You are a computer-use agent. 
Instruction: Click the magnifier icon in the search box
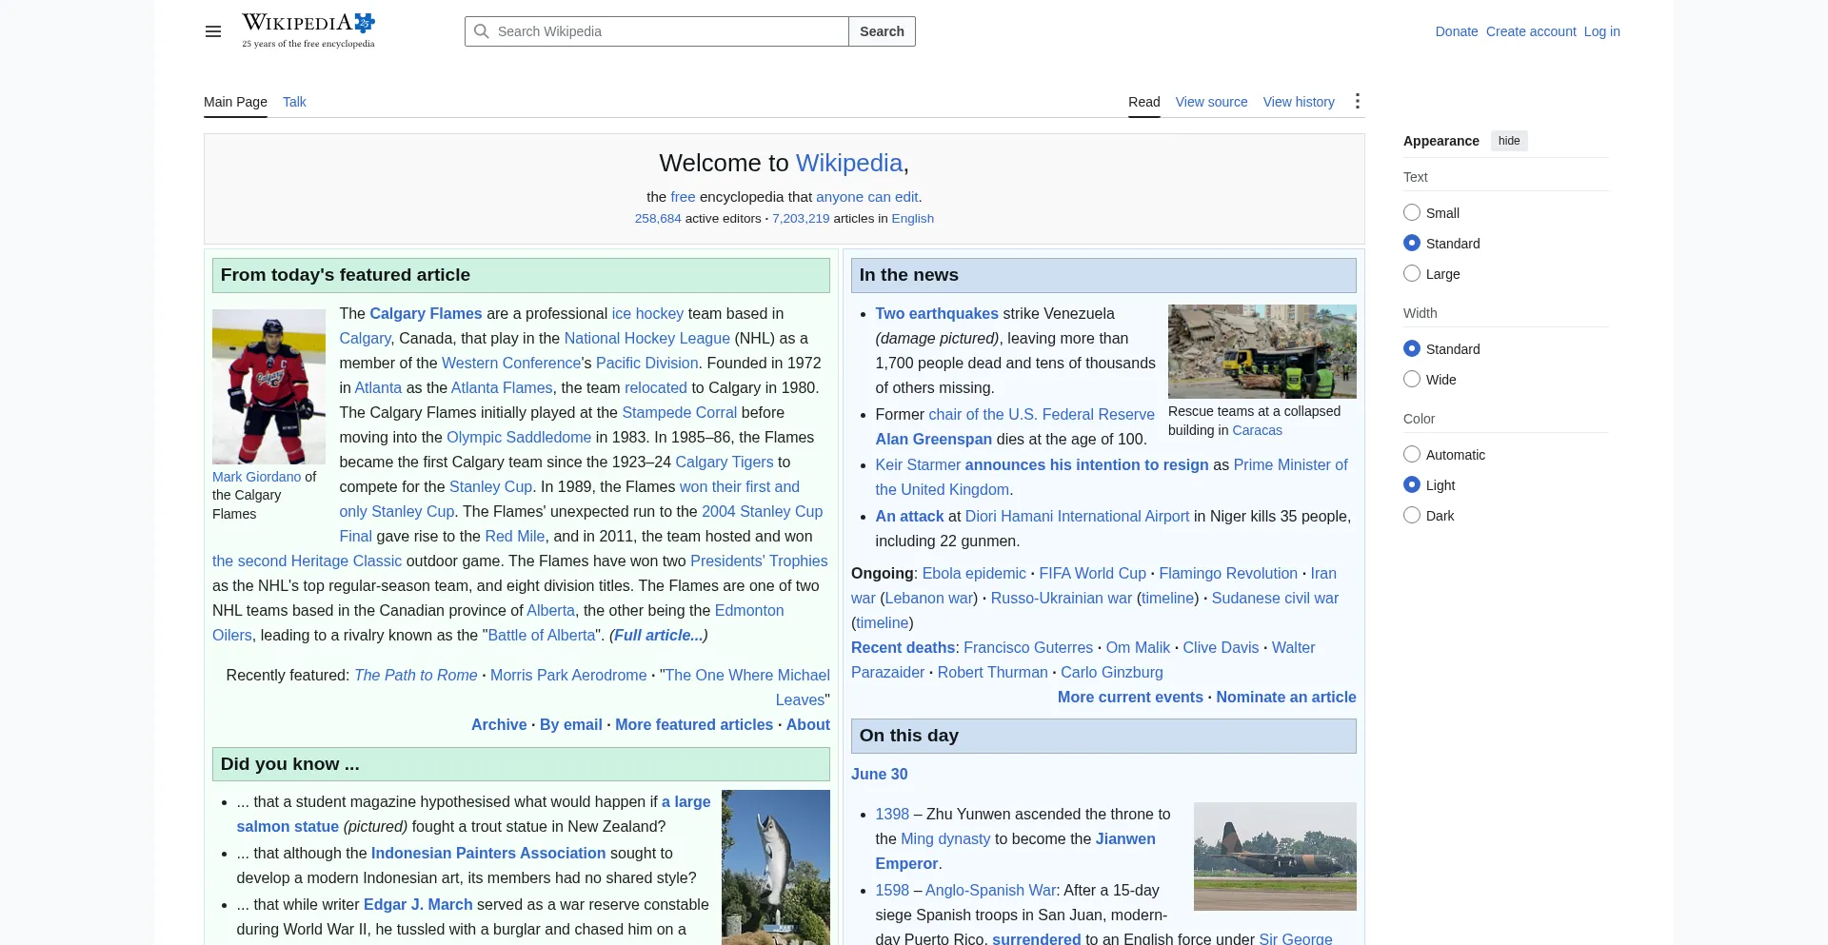482,31
